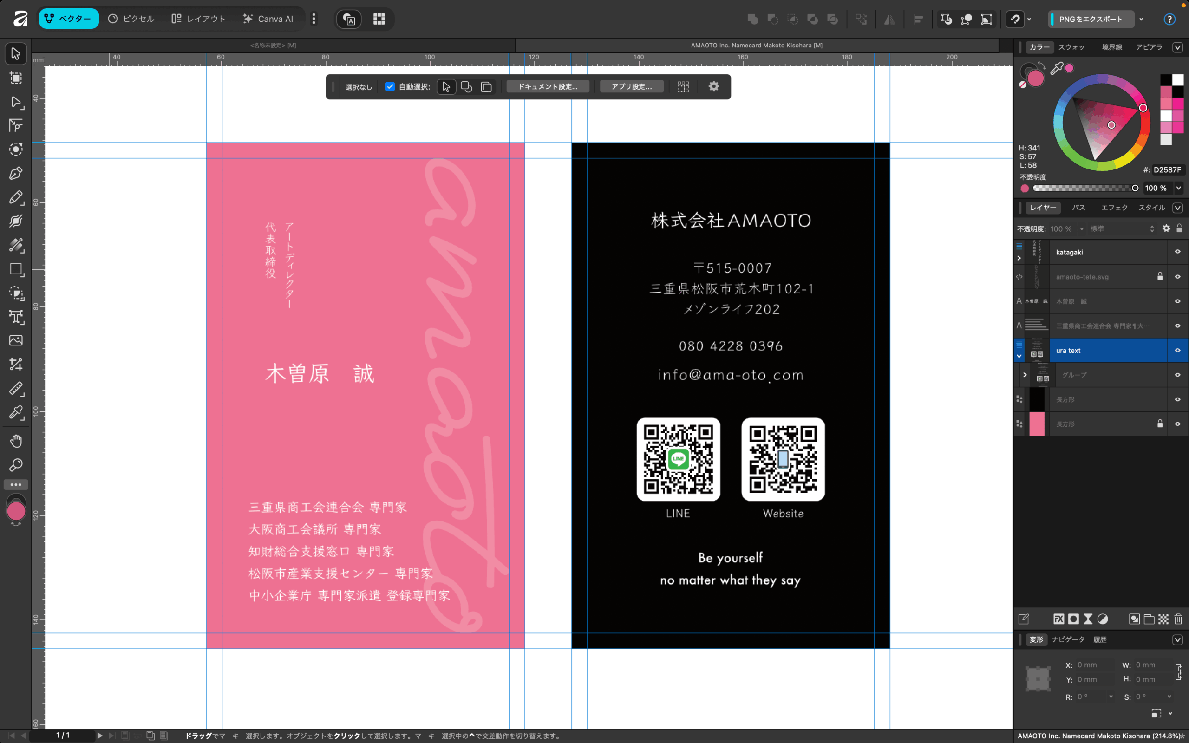Select the Crop tool
1189x743 pixels.
pyautogui.click(x=16, y=365)
